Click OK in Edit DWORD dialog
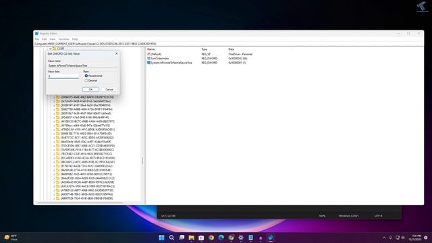The width and height of the screenshot is (432, 243). (x=90, y=89)
